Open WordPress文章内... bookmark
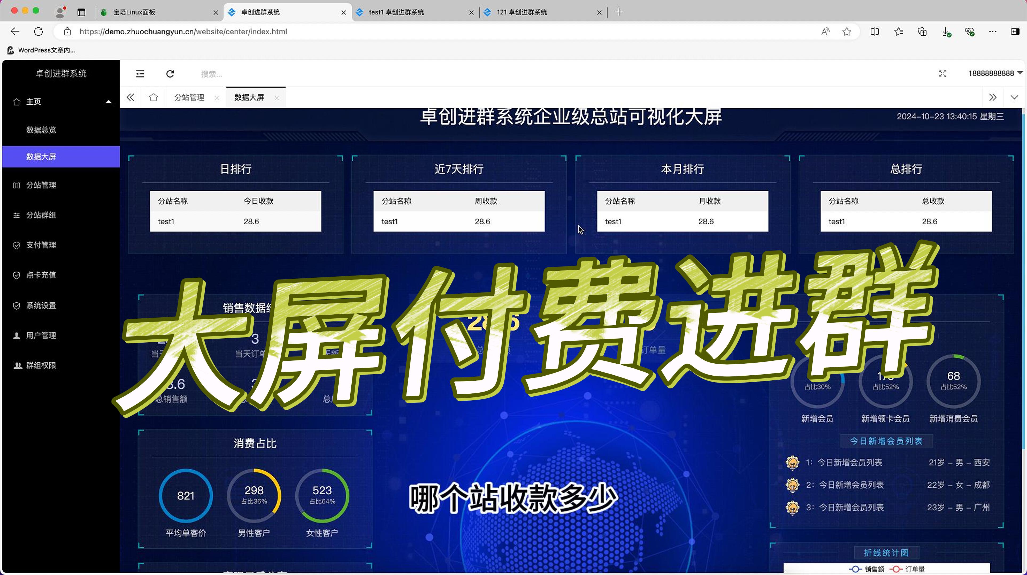Image resolution: width=1027 pixels, height=575 pixels. (x=41, y=50)
